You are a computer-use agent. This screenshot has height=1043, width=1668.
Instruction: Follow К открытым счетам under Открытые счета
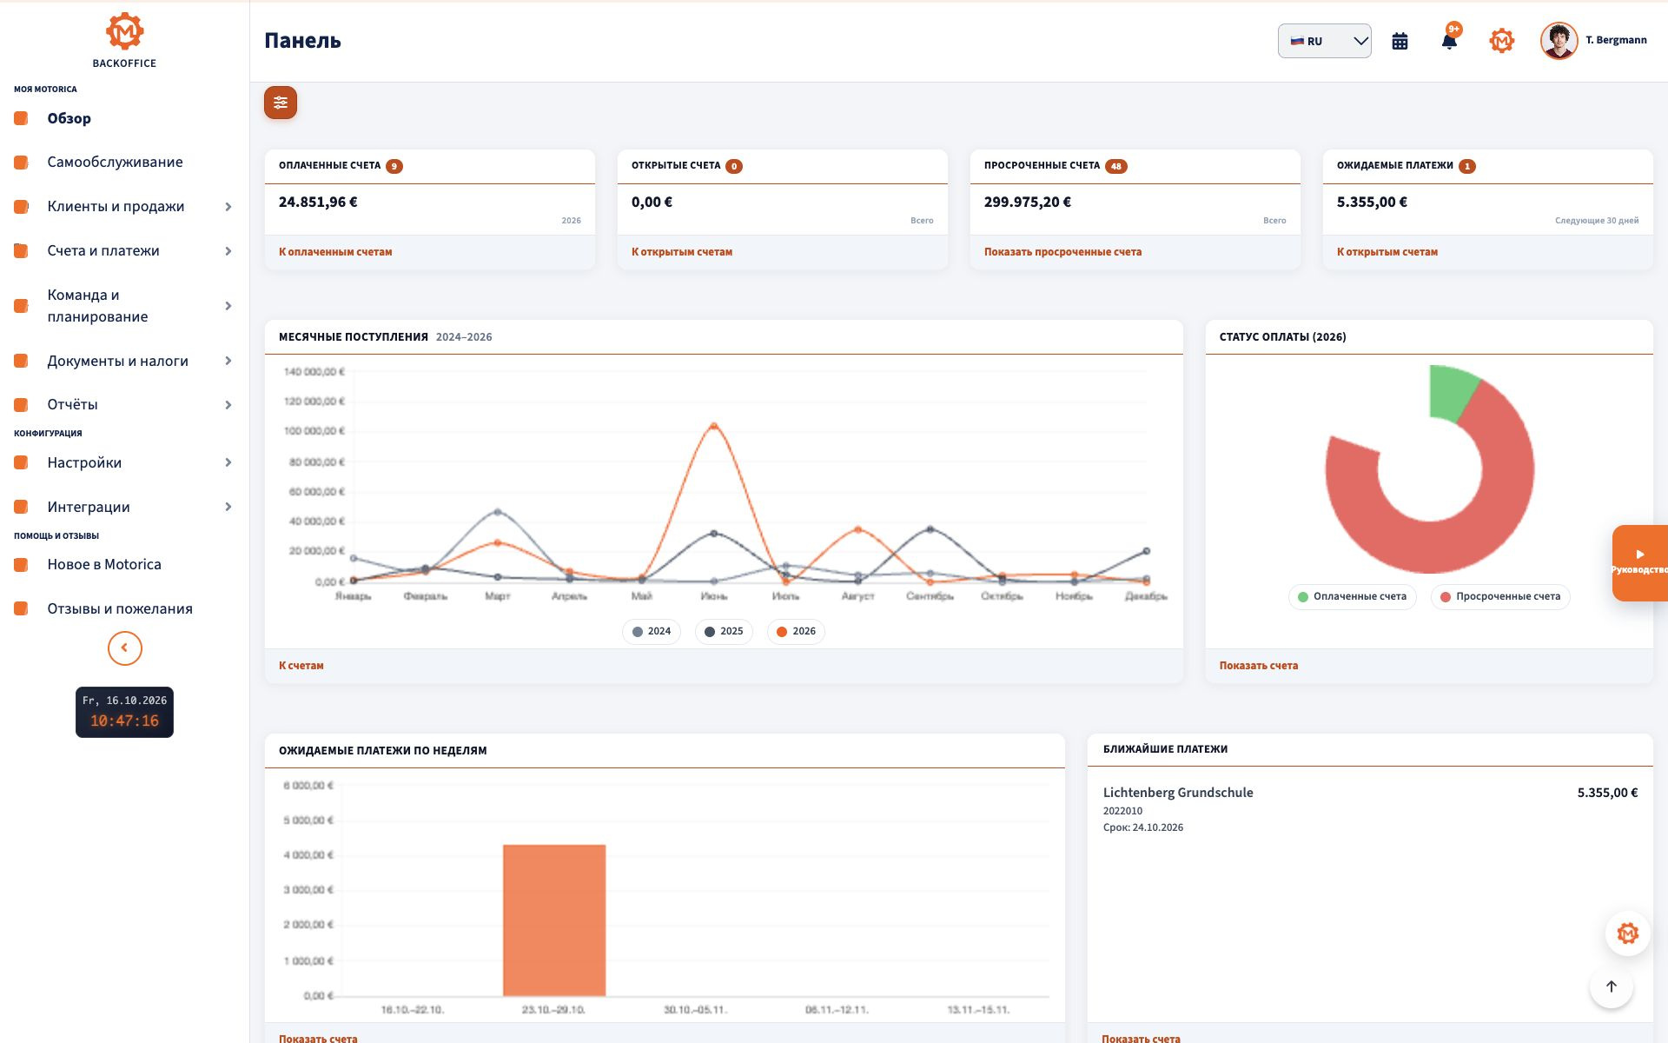click(x=682, y=252)
